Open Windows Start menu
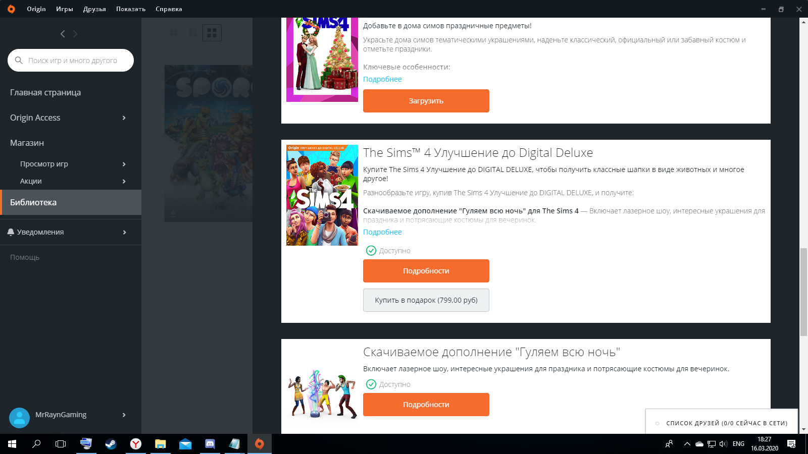 pyautogui.click(x=12, y=444)
